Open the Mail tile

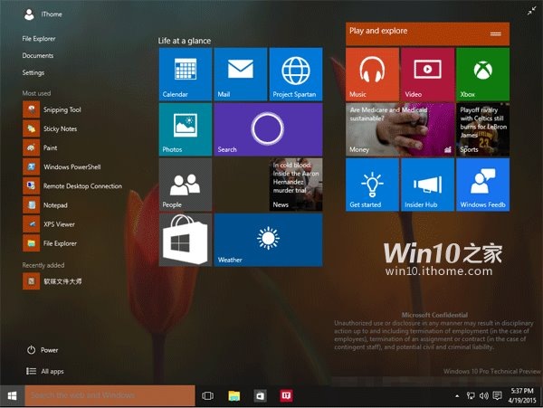[241, 74]
